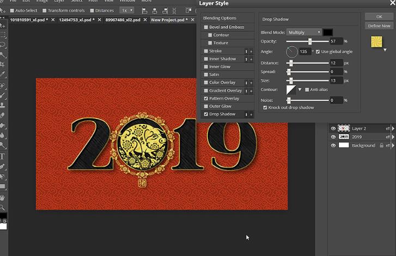396x256 pixels.
Task: Select the Clone Stamp tool
Action: (x=2, y=105)
